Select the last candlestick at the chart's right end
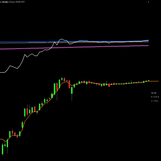 point(148,80)
